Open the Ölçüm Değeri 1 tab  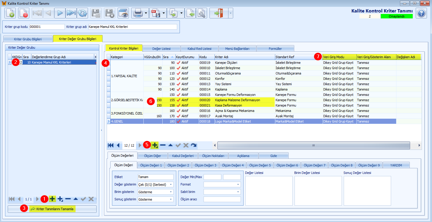tap(151, 165)
